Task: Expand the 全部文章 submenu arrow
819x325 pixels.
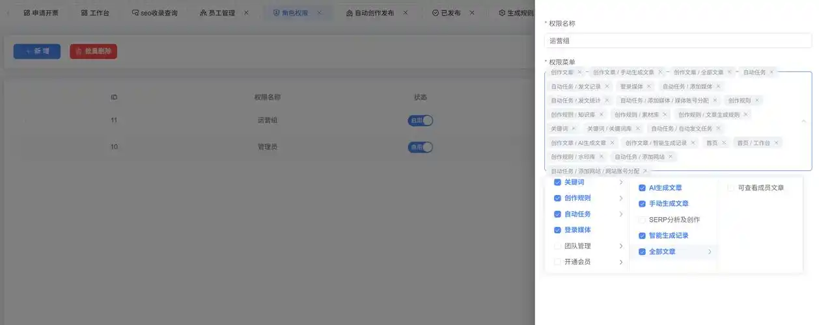Action: point(709,252)
